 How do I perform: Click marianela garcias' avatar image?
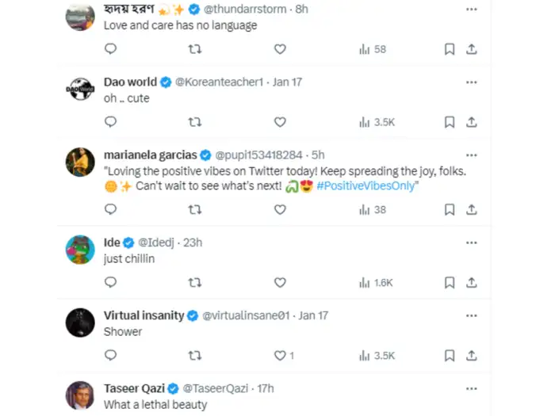point(80,162)
